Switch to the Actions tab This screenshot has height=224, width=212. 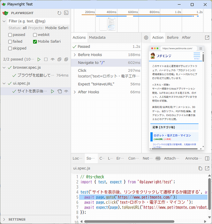tap(79, 38)
